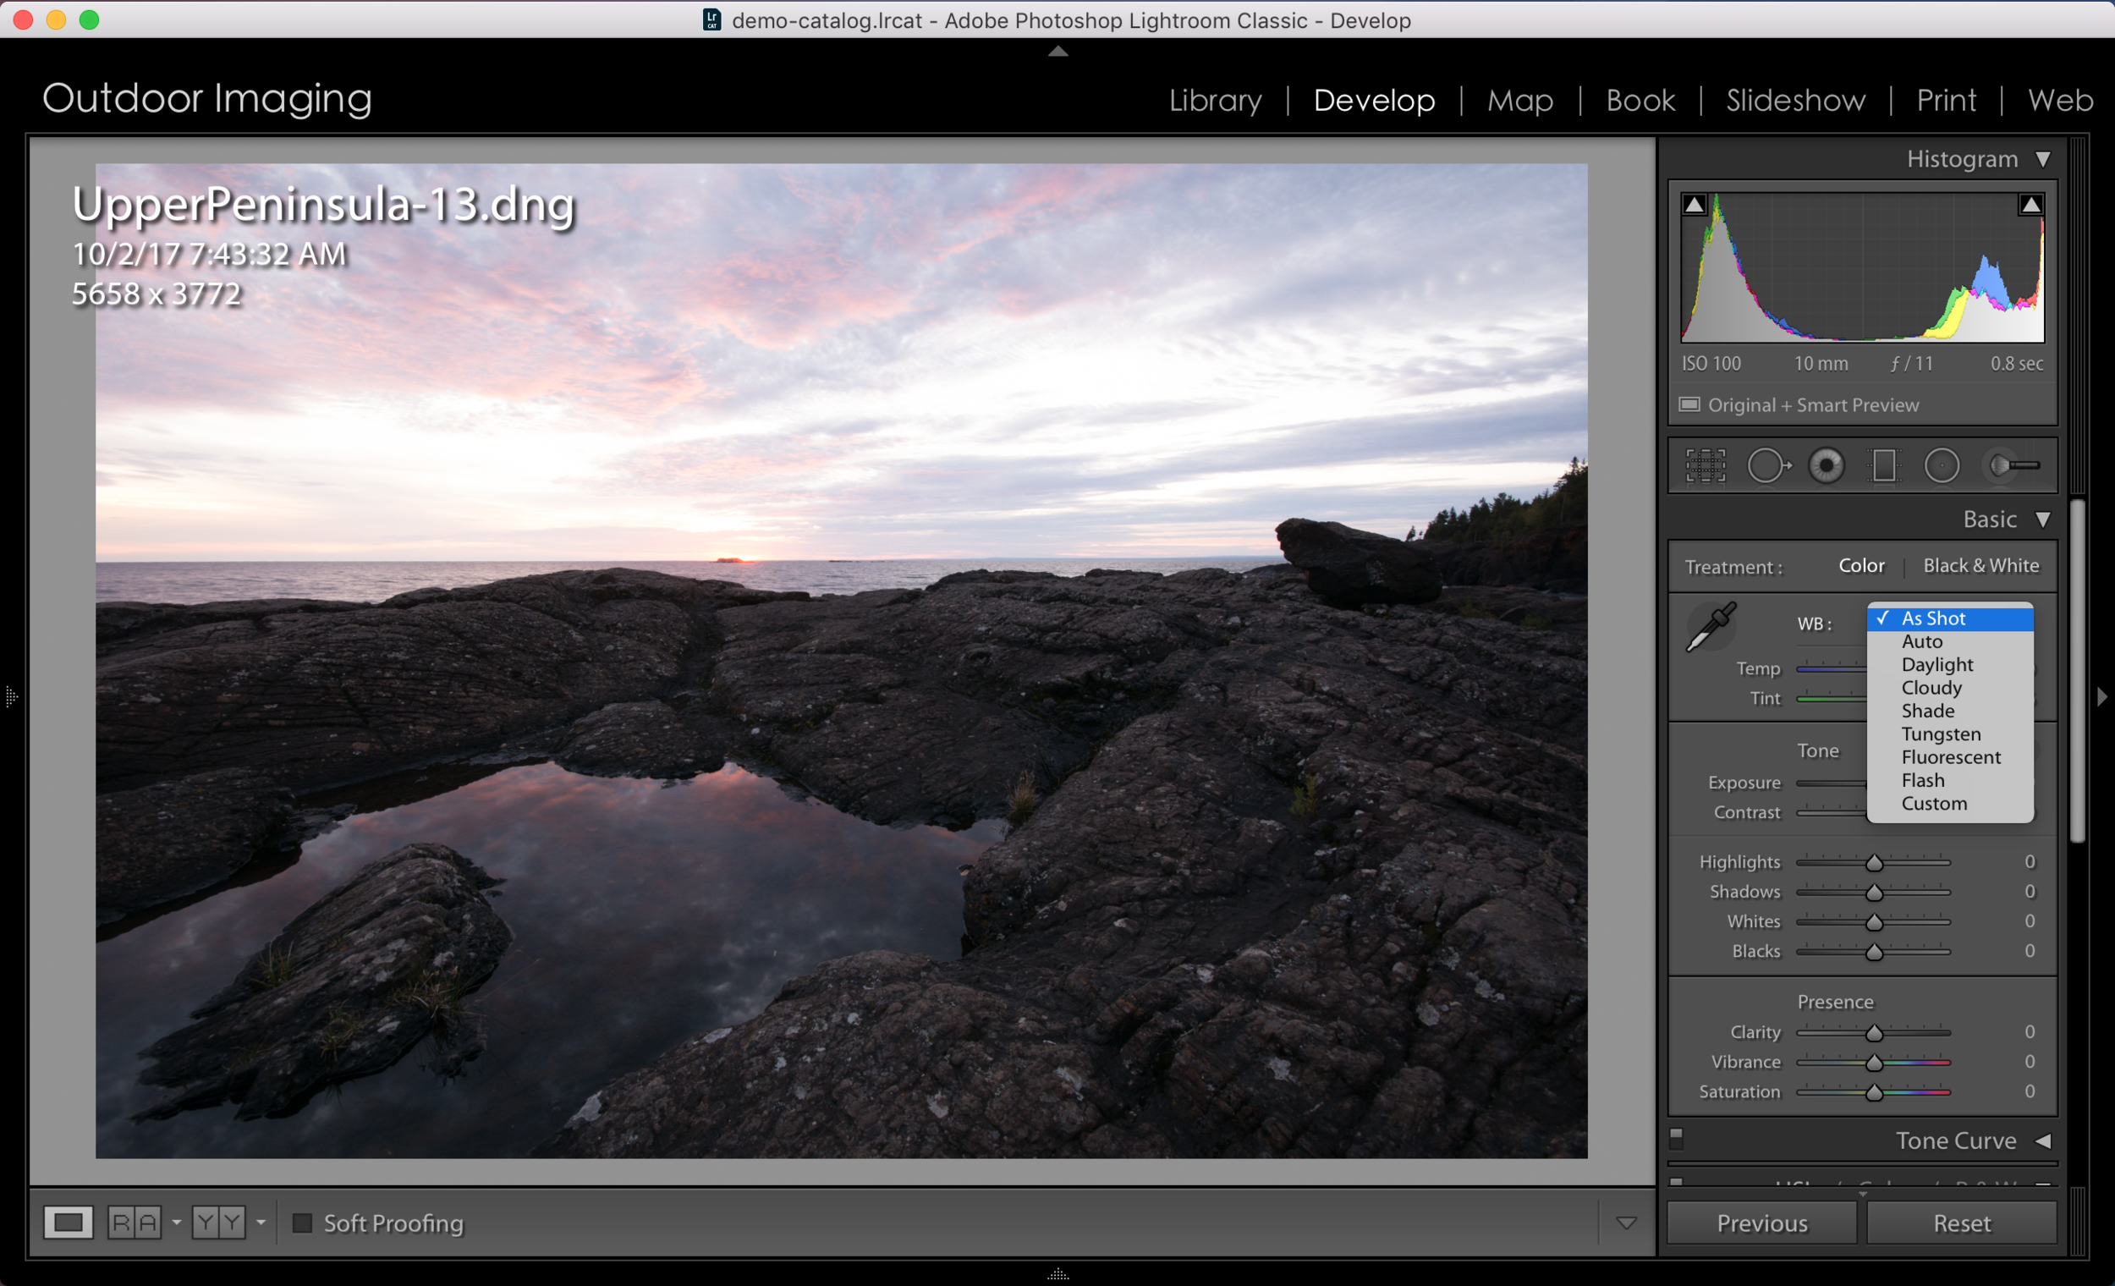Choose Daylight white balance preset

point(1949,665)
